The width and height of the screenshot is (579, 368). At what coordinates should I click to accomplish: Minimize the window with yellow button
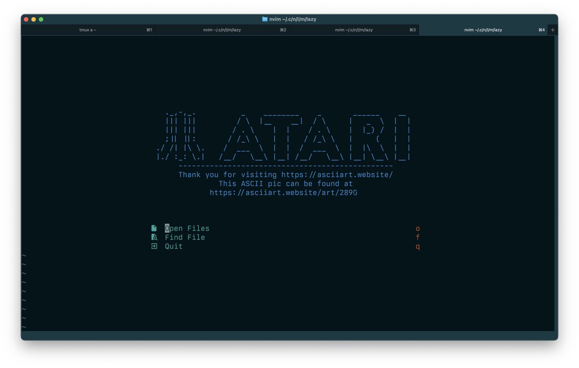(x=33, y=19)
